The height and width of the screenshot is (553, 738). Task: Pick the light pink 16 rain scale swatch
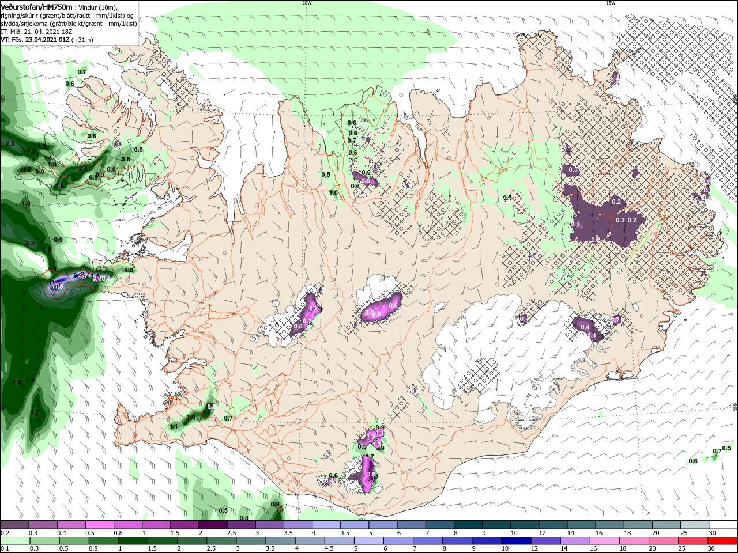pyautogui.click(x=604, y=541)
